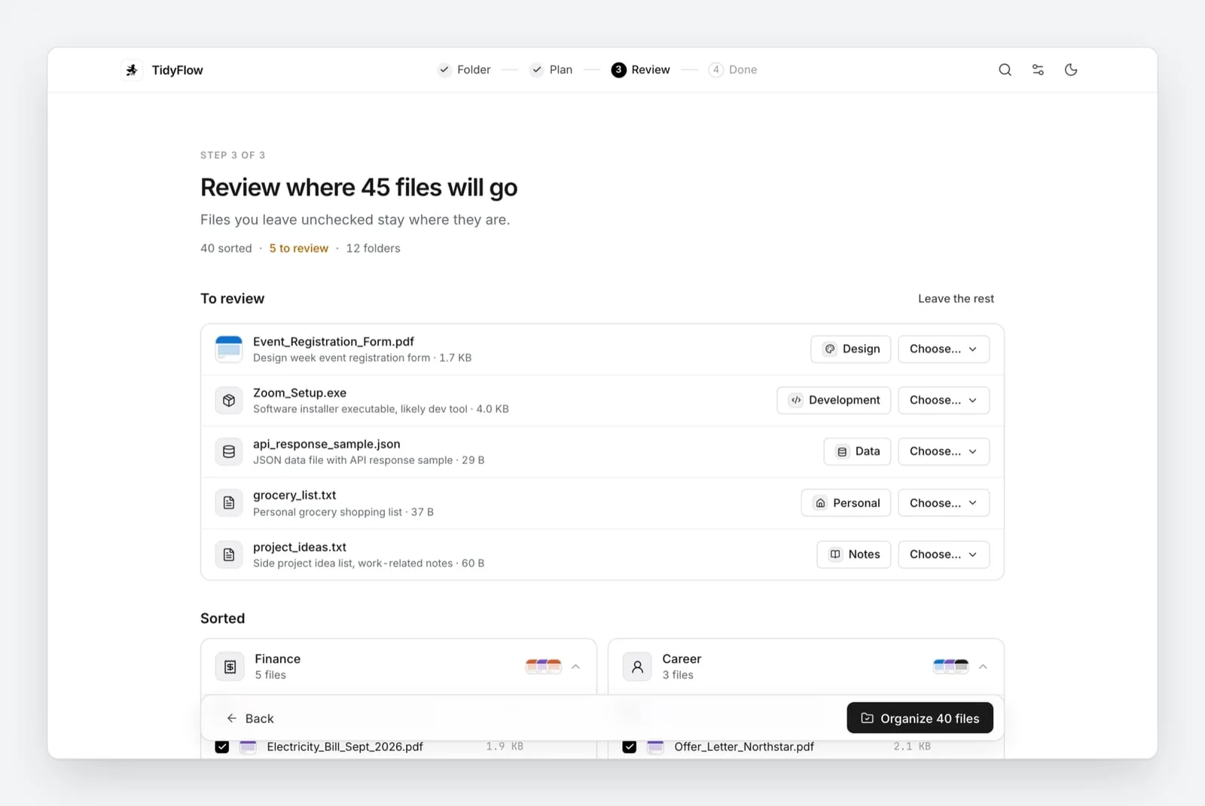The height and width of the screenshot is (806, 1205).
Task: Click the Career folder person icon
Action: pos(637,667)
